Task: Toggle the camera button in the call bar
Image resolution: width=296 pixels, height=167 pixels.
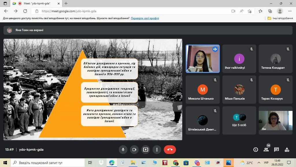Action: coord(134,150)
